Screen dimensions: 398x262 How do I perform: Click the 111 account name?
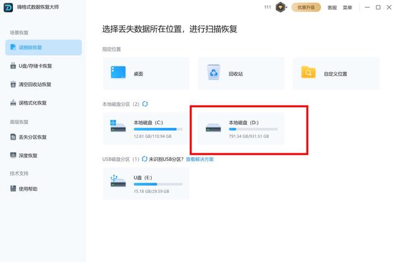click(267, 7)
